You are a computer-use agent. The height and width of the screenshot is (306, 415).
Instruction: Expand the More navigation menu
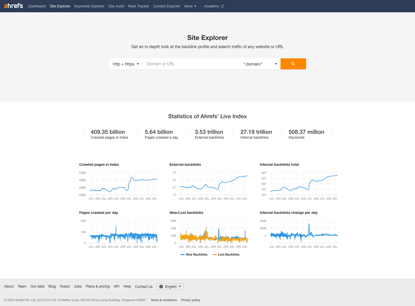coord(190,6)
